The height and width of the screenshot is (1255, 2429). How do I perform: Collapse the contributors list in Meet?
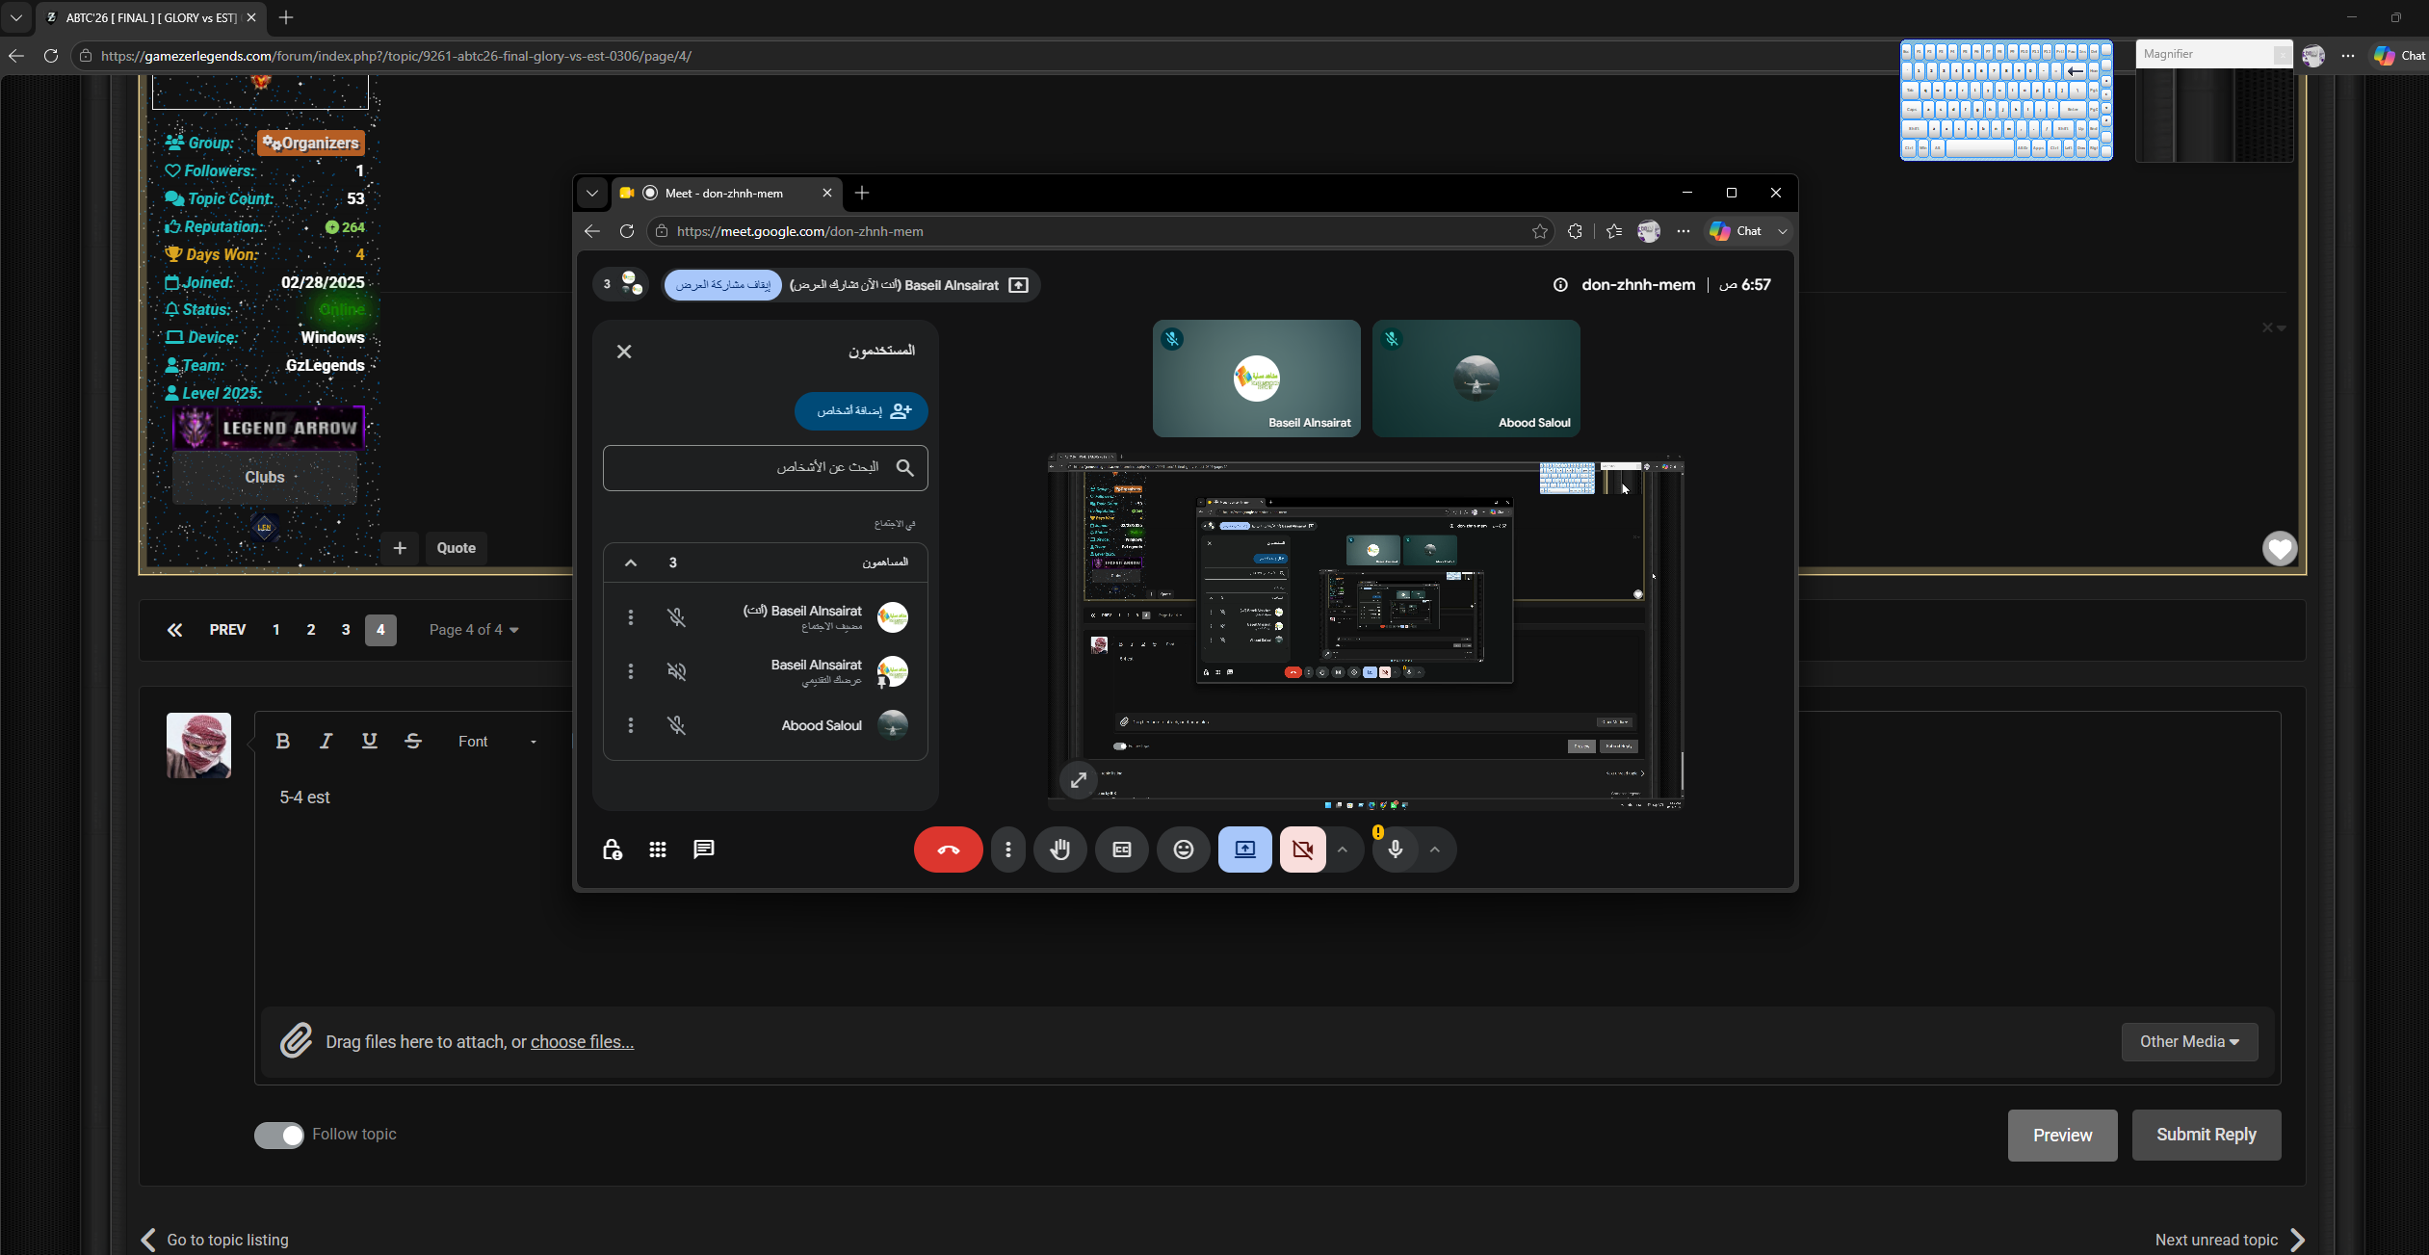[x=631, y=563]
